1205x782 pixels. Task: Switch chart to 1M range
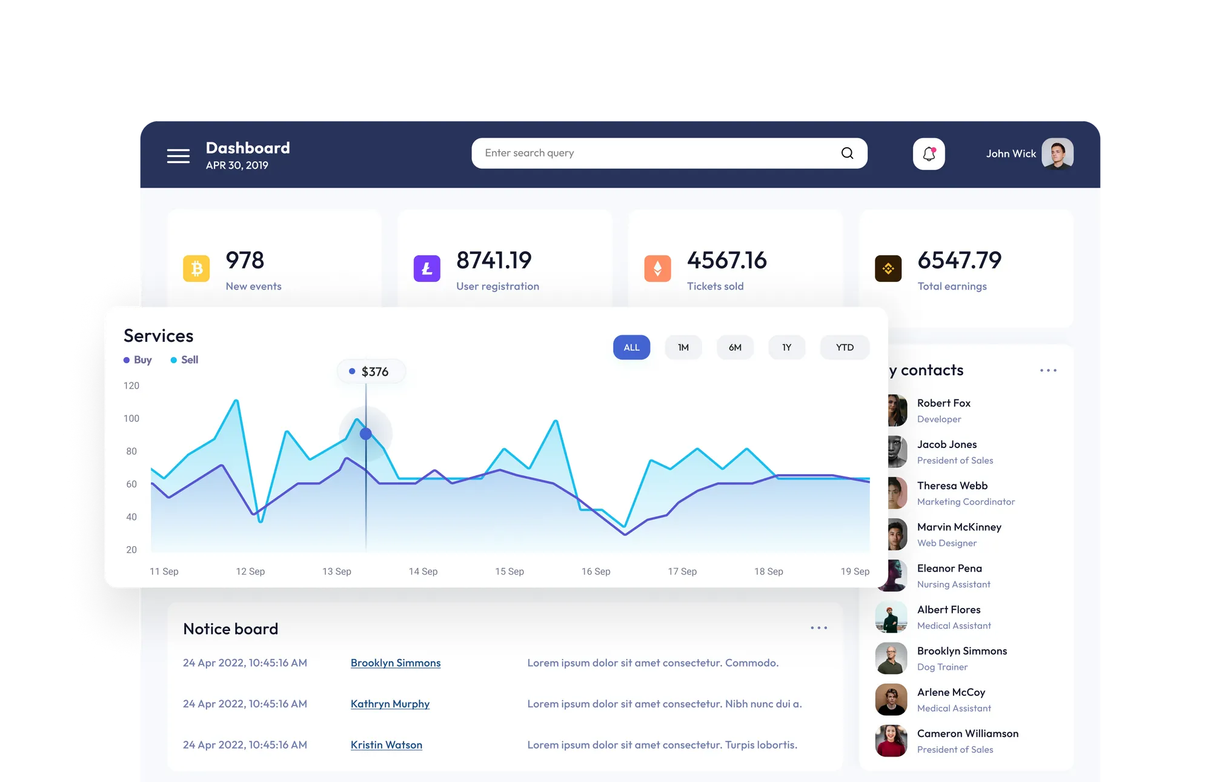tap(683, 347)
